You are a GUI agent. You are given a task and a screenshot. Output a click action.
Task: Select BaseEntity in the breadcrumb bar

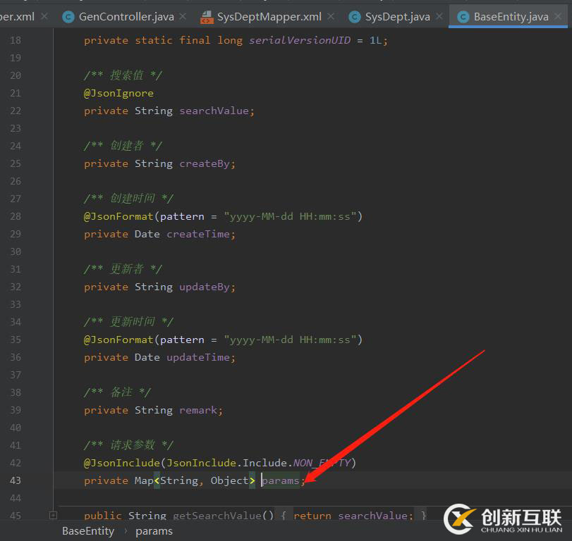click(87, 531)
